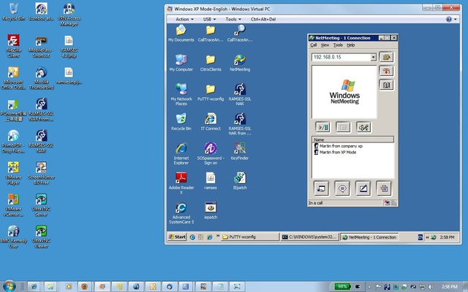Select UltraVNC Viewer on host desktop
This screenshot has width=468, height=292.
[41, 237]
